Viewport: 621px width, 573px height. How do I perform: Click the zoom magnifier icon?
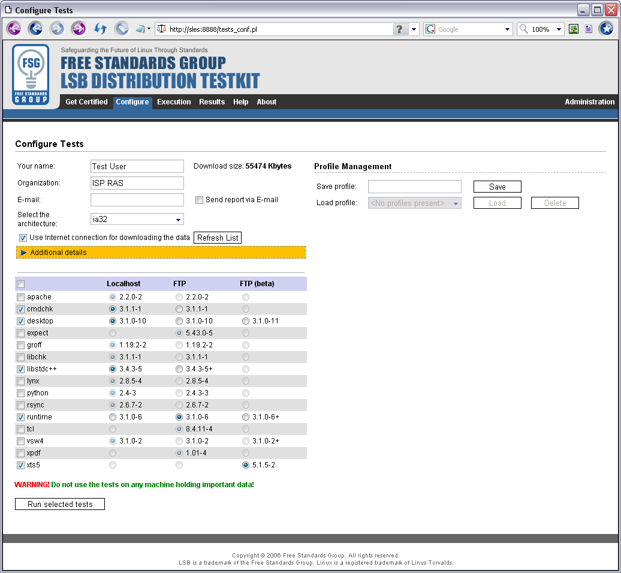[523, 29]
